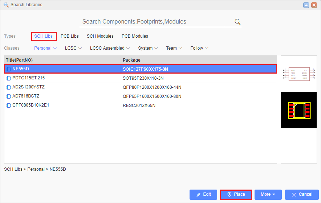
Task: Click the schematic symbol preview thumbnail
Action: 299,74
